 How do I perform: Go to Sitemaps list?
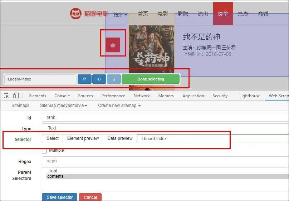(20, 106)
